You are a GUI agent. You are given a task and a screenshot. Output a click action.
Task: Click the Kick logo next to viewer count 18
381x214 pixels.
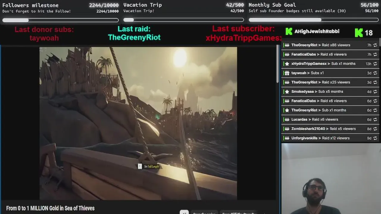(x=359, y=33)
